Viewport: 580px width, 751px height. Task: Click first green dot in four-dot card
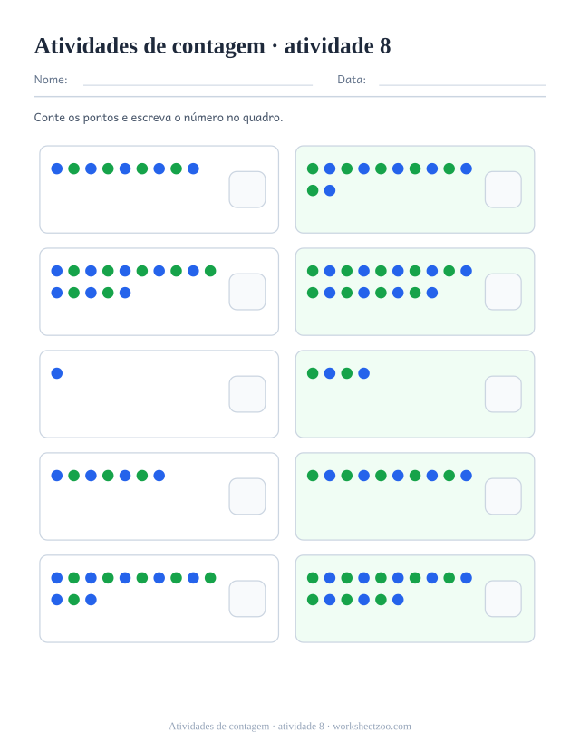click(x=313, y=373)
